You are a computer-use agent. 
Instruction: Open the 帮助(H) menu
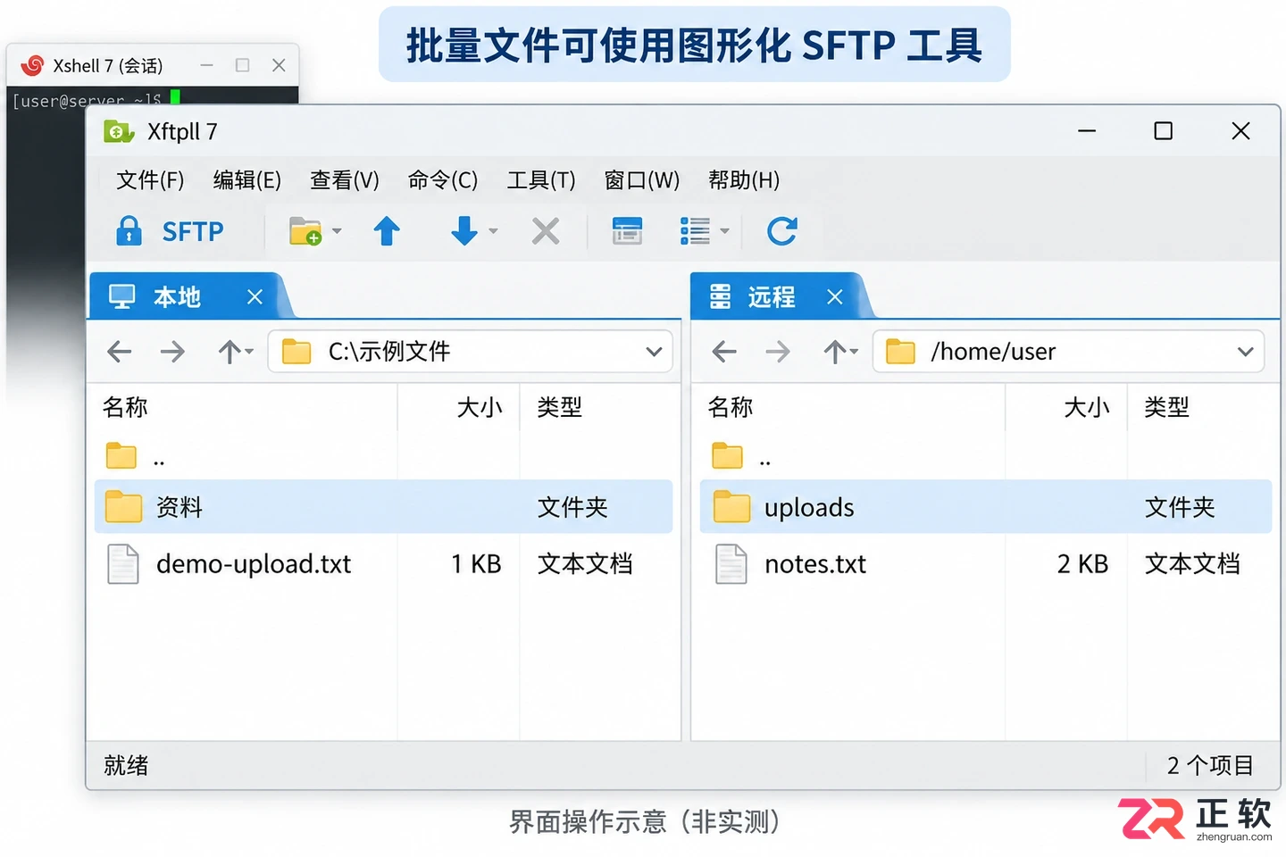[744, 180]
